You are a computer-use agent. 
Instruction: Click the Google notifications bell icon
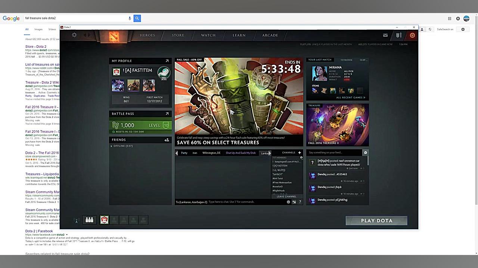tap(458, 19)
